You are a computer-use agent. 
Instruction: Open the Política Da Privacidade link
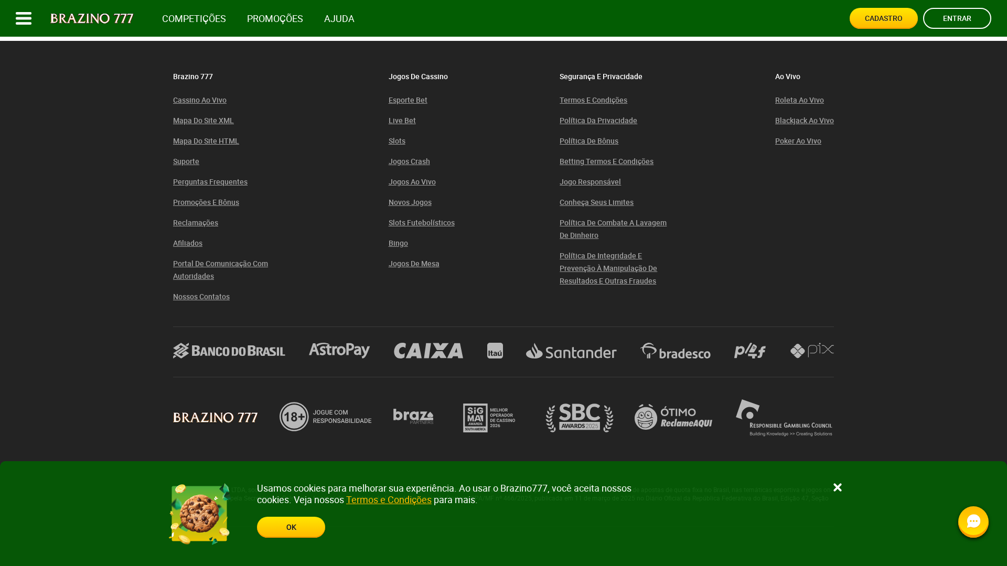click(x=598, y=121)
